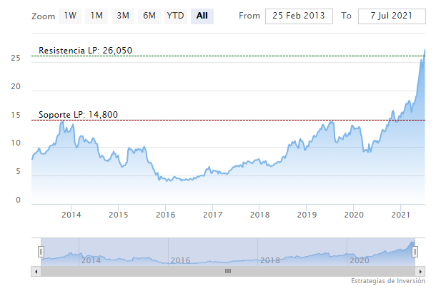Edit the To date field
Viewport: 436px width, 291px height.
coord(387,15)
